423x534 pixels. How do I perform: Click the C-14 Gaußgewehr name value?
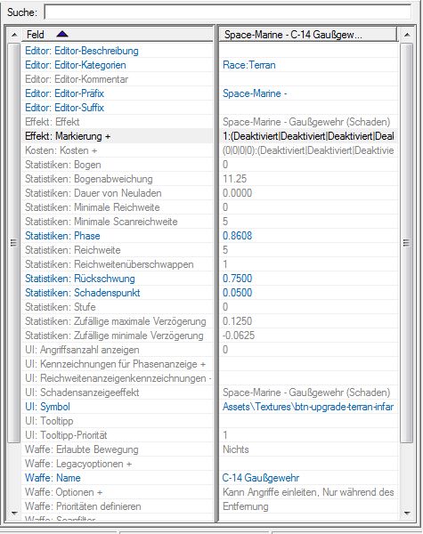pos(261,478)
